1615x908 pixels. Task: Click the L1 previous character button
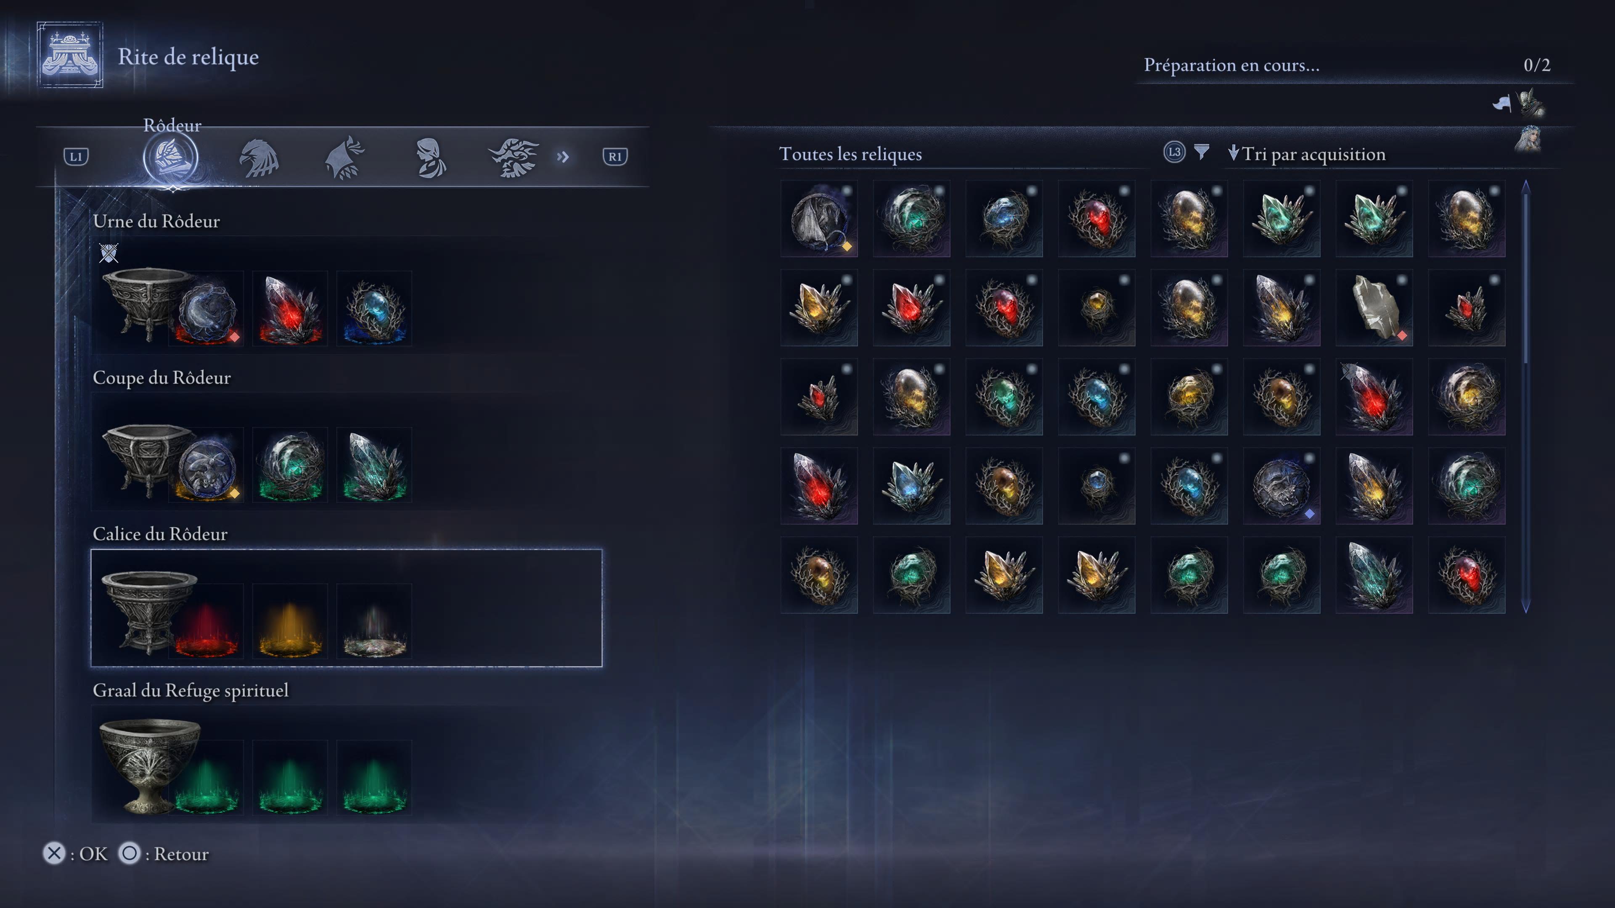[76, 157]
